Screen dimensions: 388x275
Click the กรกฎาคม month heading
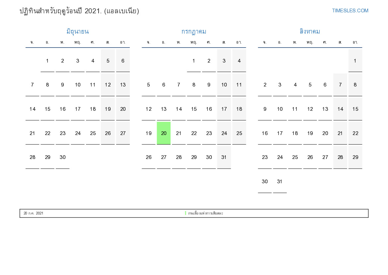194,32
